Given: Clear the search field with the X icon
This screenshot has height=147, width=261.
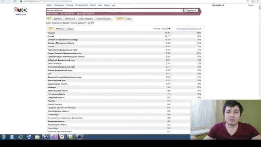Looking at the screenshot, I should (x=181, y=11).
